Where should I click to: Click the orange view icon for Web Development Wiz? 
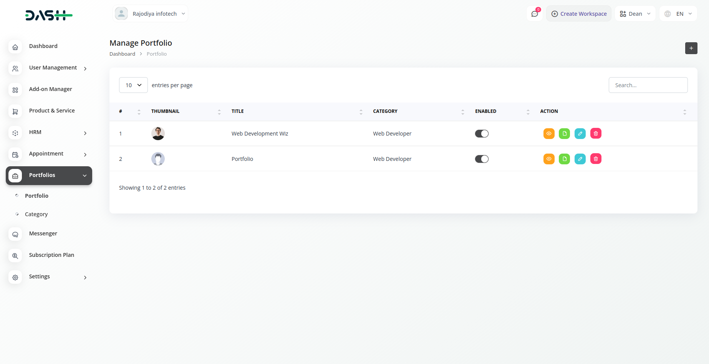pyautogui.click(x=549, y=134)
